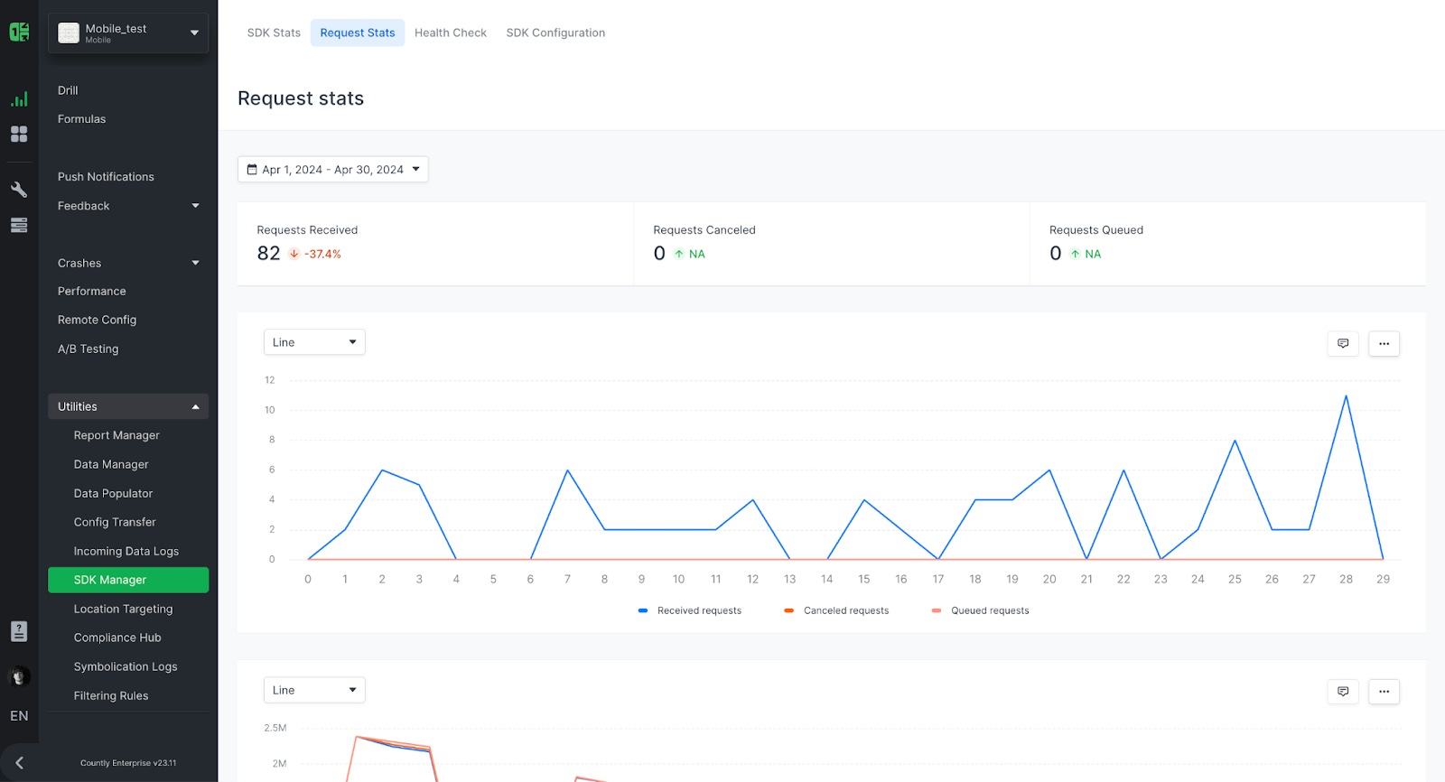Screen dimensions: 1445x782
Task: Toggle Queued requests legend series
Action: pyautogui.click(x=981, y=610)
